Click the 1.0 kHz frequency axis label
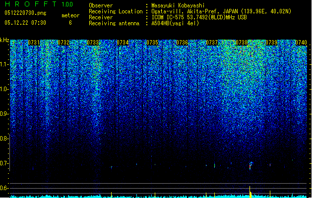The width and height of the screenshot is (312, 198). [x=4, y=89]
